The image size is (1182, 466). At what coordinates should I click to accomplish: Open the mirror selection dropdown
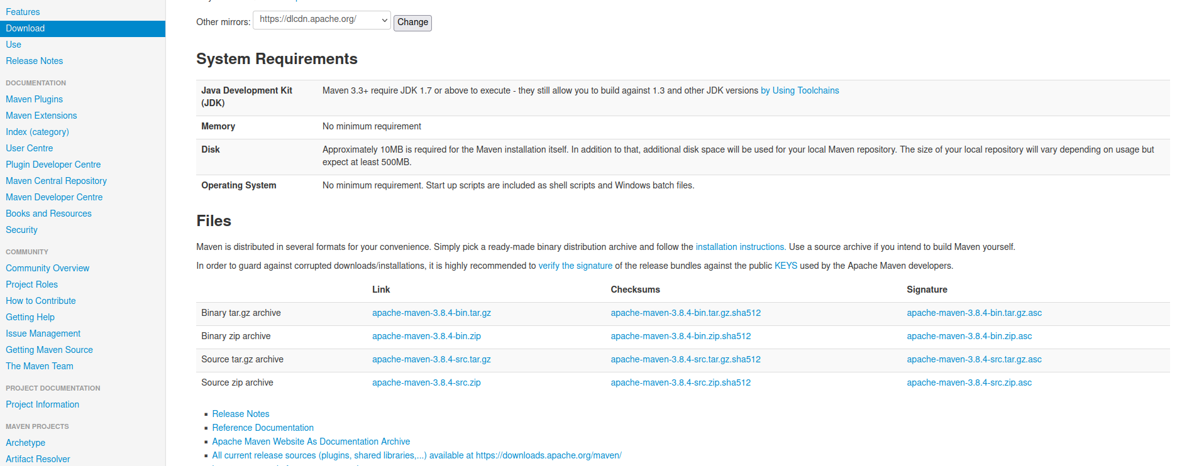click(321, 20)
